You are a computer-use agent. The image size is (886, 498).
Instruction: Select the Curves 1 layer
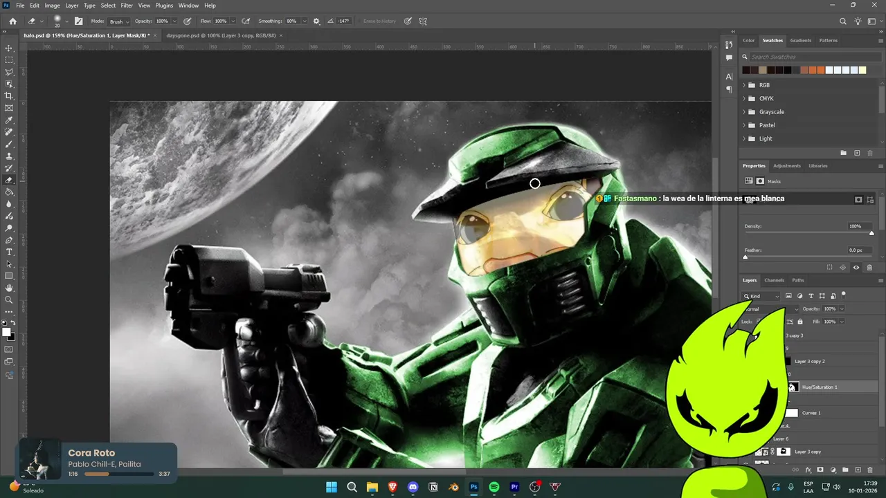(x=811, y=413)
